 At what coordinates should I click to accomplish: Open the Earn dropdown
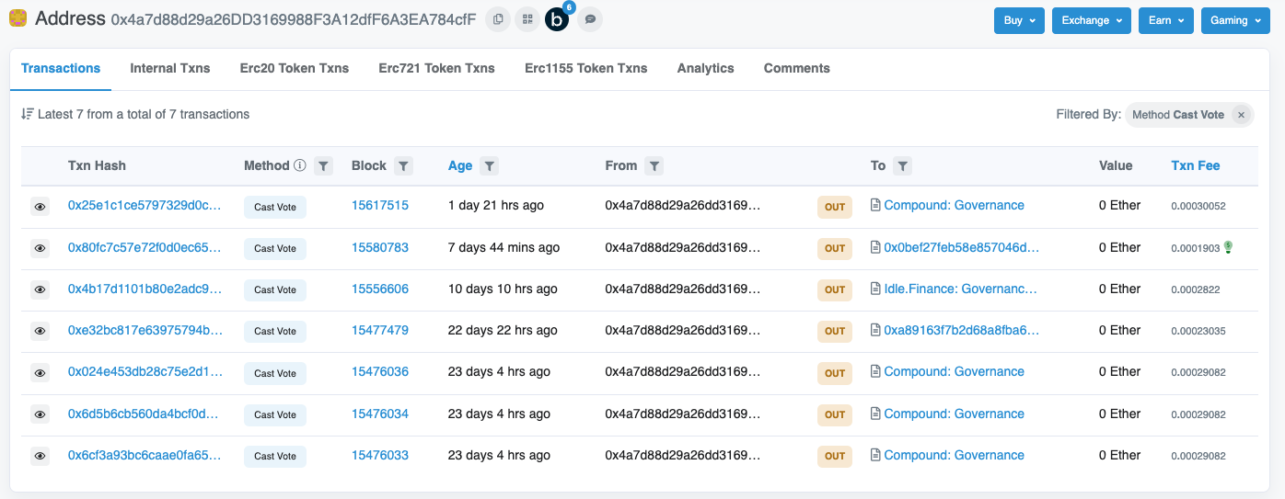1166,20
